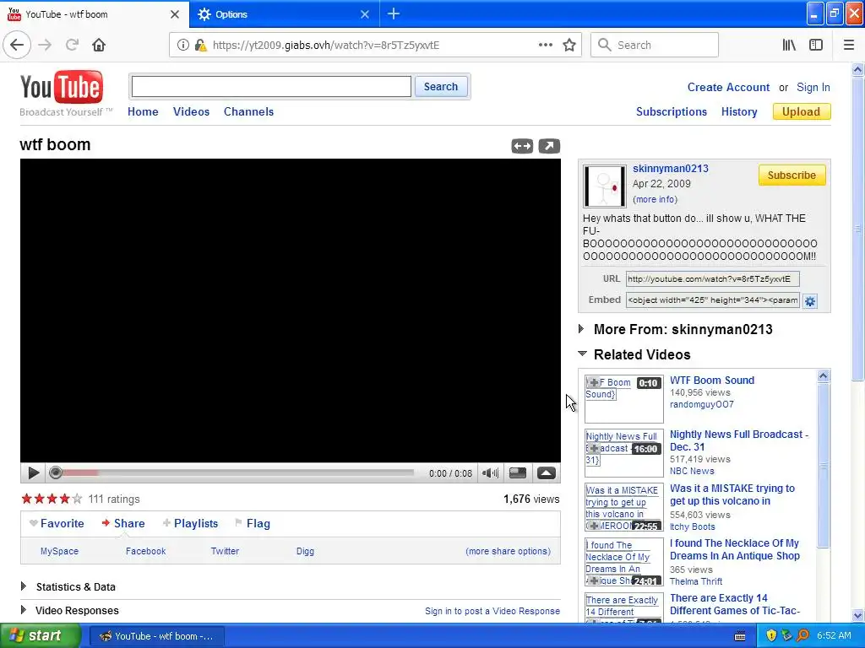The image size is (865, 648).
Task: Open a new tab with the plus icon
Action: pyautogui.click(x=394, y=14)
